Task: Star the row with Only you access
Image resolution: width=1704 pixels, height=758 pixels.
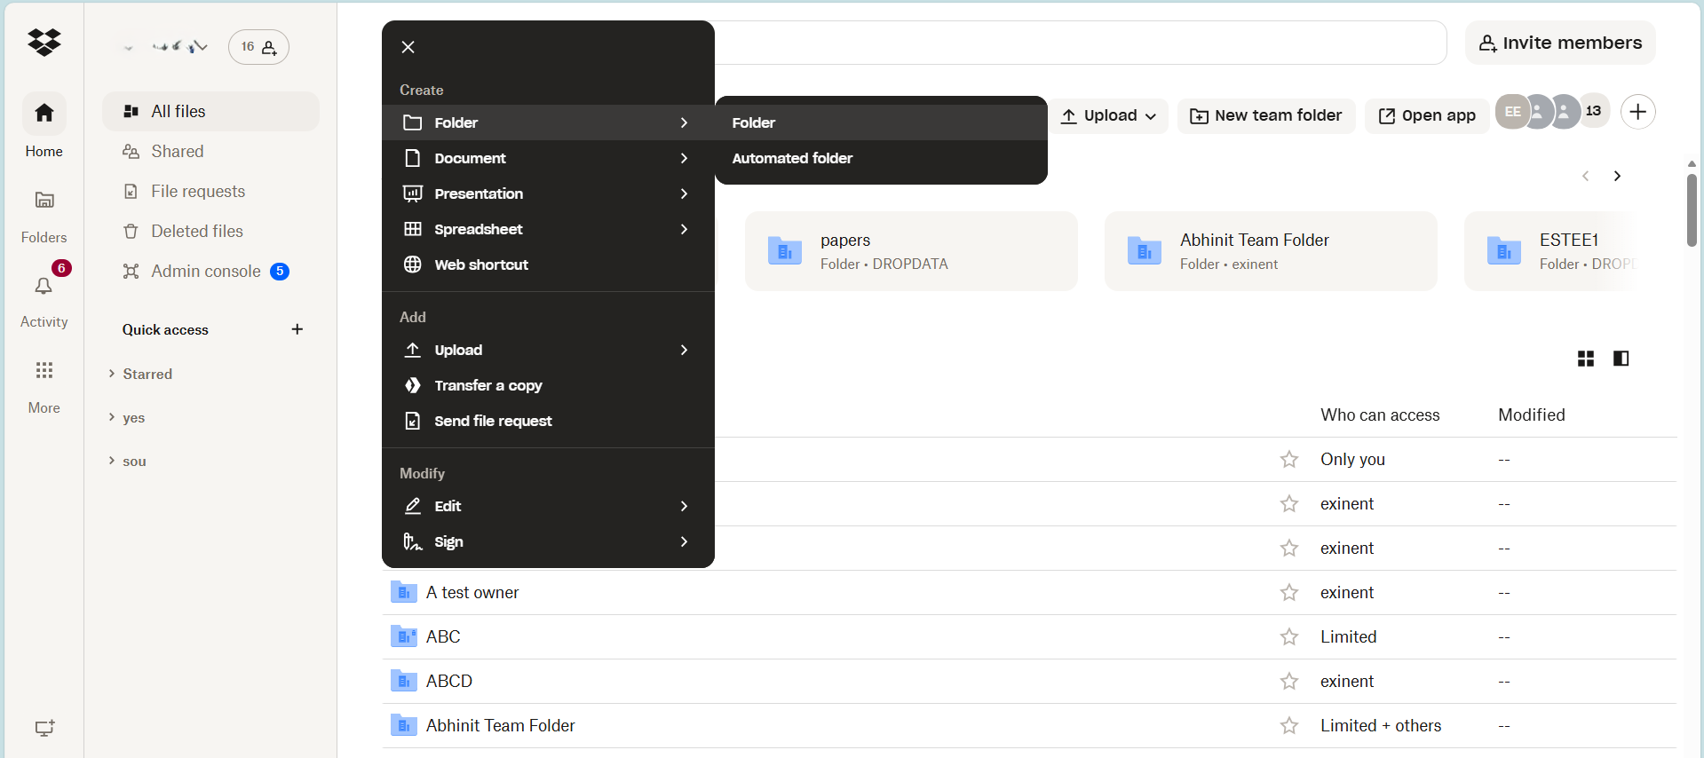Action: [x=1288, y=459]
